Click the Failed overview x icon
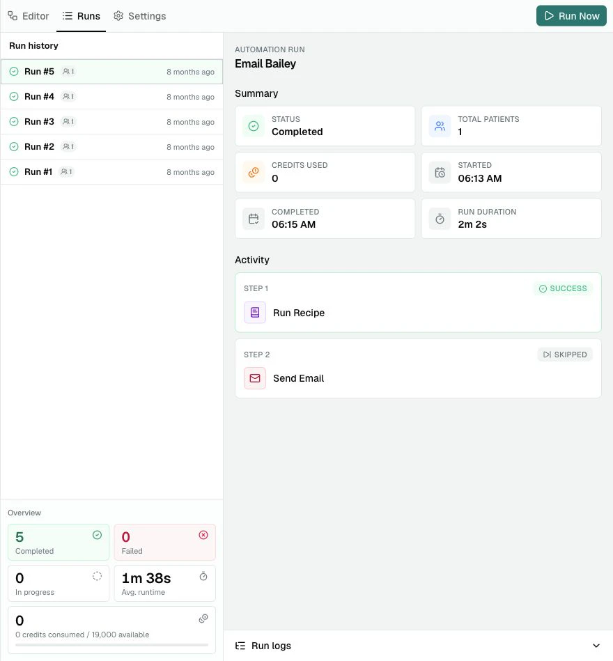The height and width of the screenshot is (661, 613). (203, 535)
